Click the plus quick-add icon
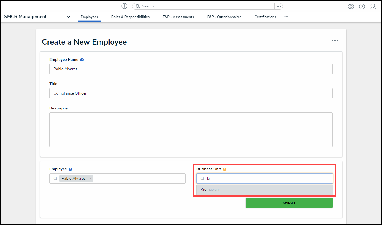382x225 pixels. pyautogui.click(x=124, y=6)
